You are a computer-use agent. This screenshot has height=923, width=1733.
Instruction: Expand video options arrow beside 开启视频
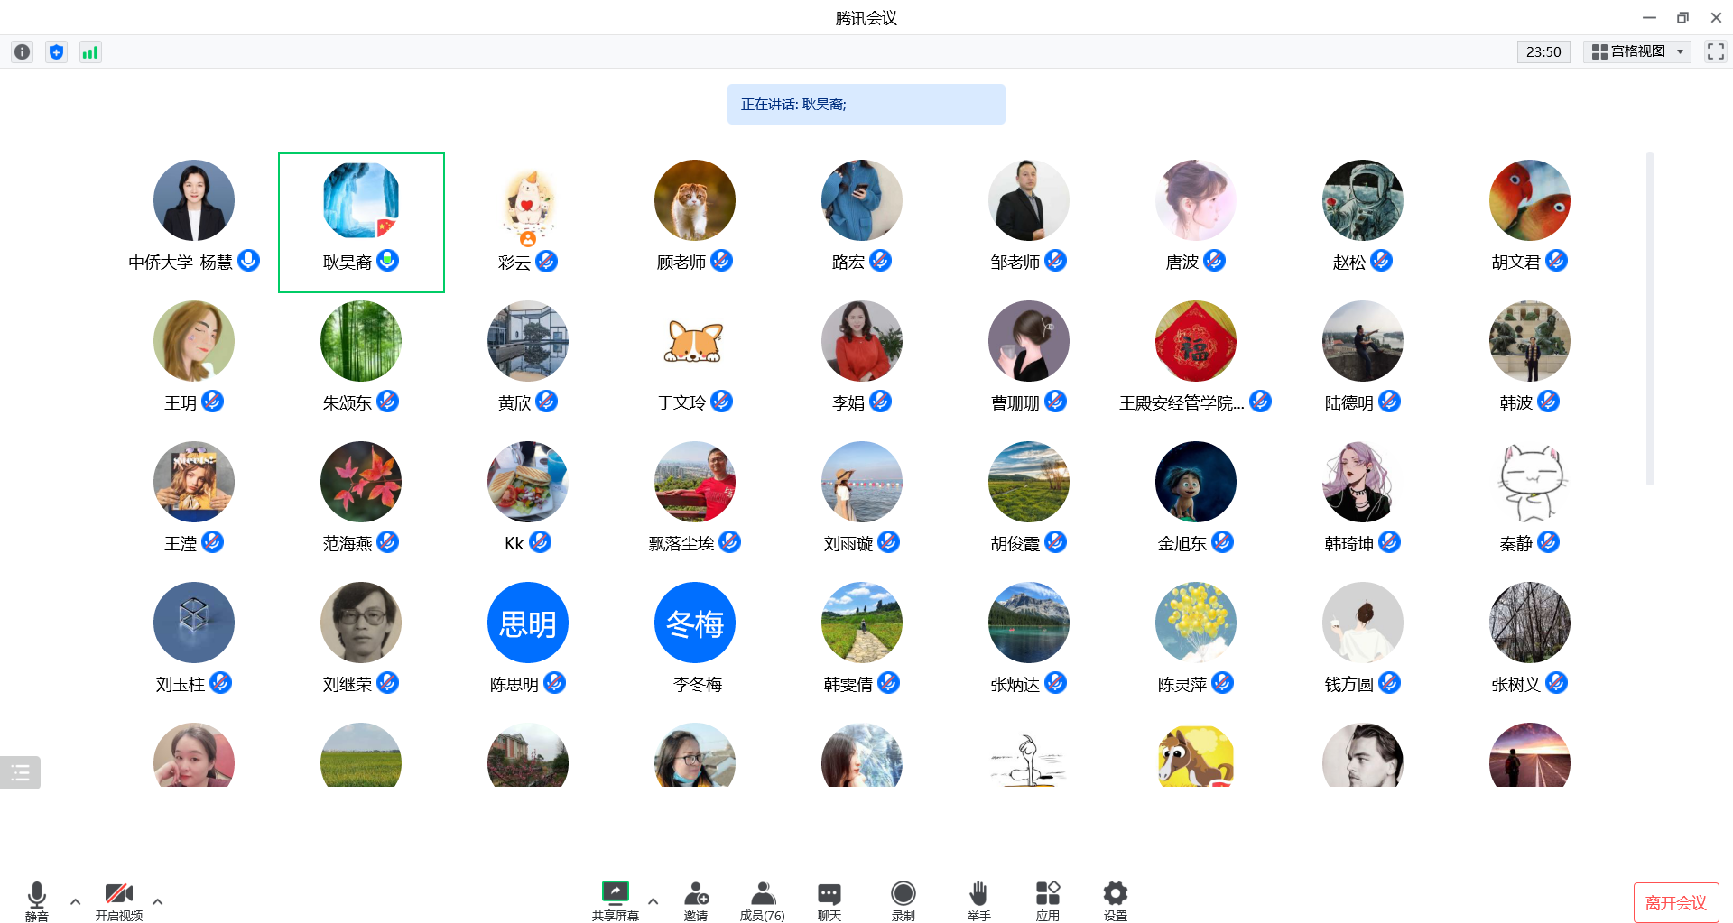click(x=158, y=901)
